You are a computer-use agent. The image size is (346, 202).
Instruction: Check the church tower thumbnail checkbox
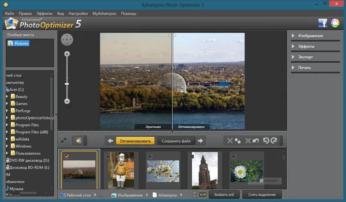[192, 157]
